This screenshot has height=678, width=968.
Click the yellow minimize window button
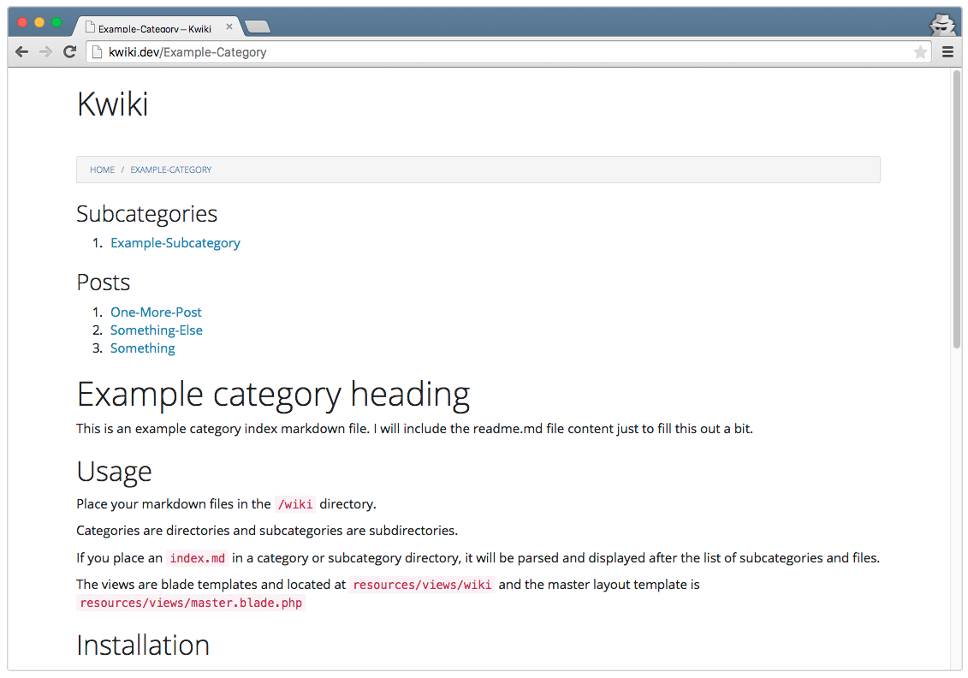39,23
